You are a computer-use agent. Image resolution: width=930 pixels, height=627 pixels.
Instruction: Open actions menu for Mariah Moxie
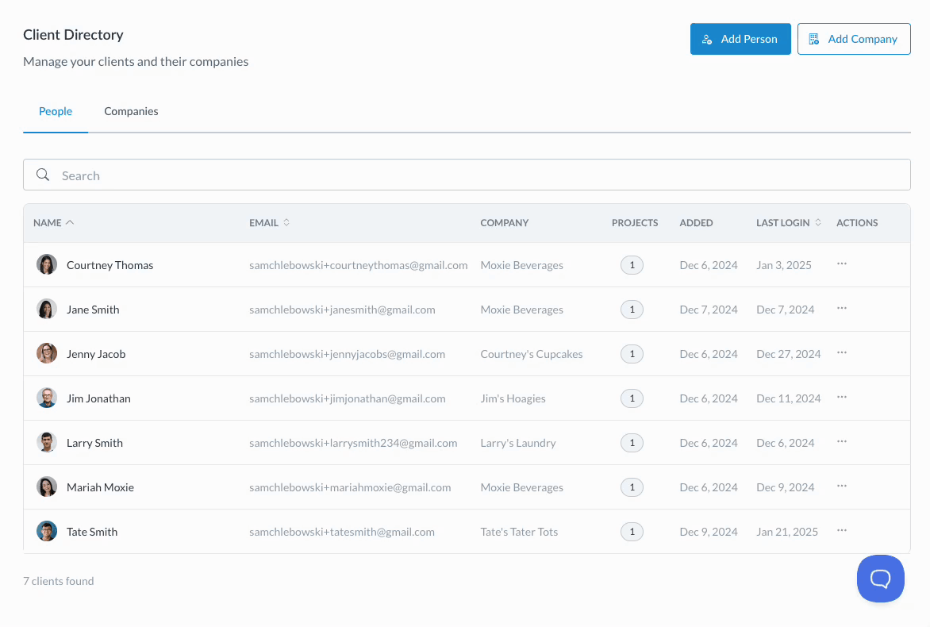[842, 487]
